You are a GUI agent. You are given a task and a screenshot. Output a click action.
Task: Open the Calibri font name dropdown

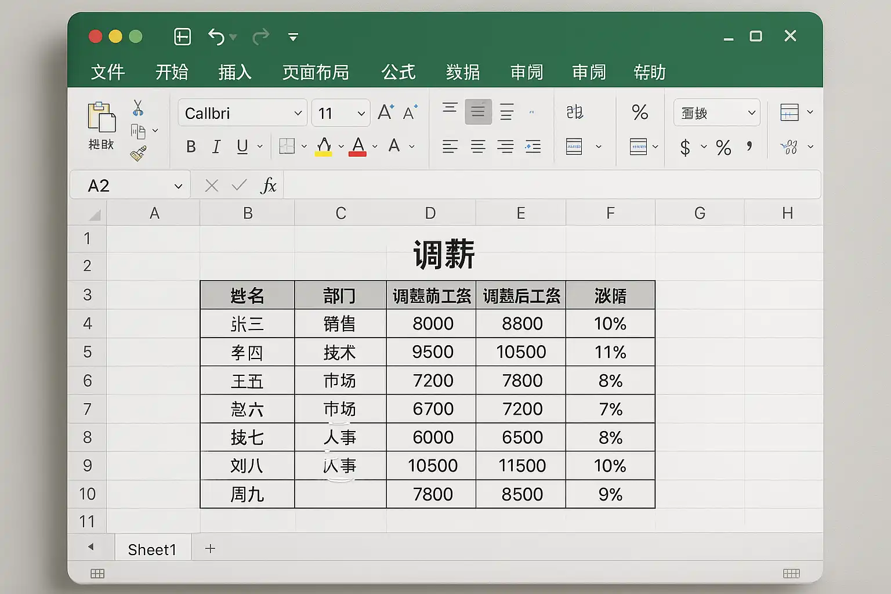[x=298, y=113]
